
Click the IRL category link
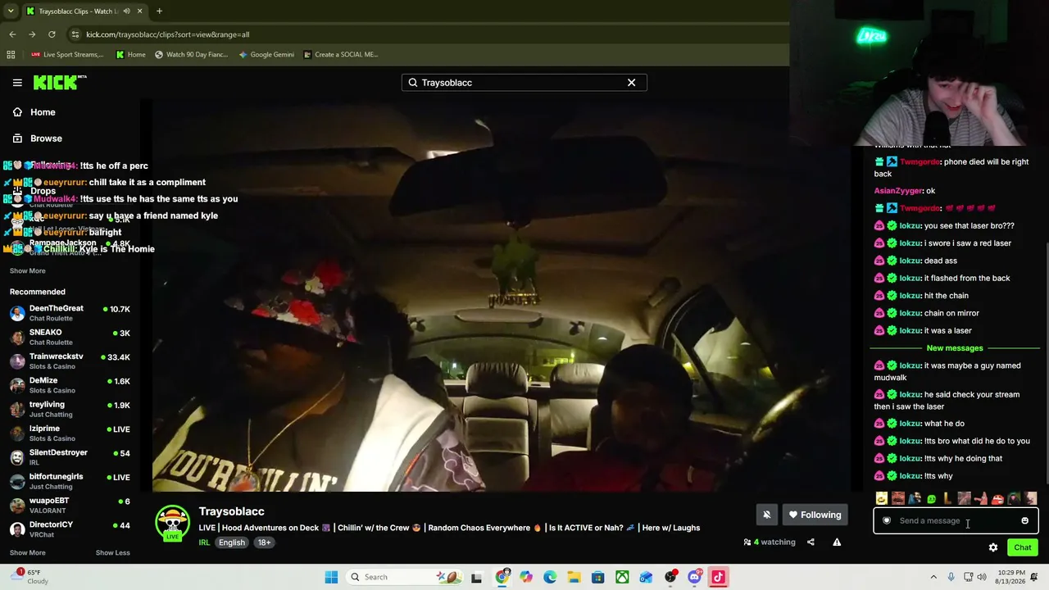point(204,542)
